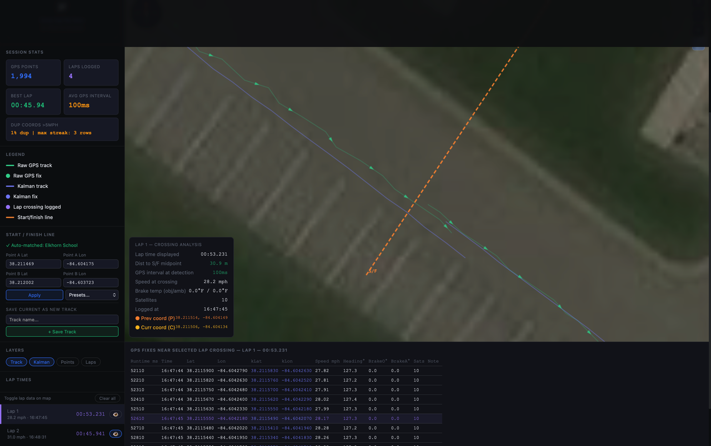Open the Presets dropdown
711x446 pixels.
pos(92,295)
